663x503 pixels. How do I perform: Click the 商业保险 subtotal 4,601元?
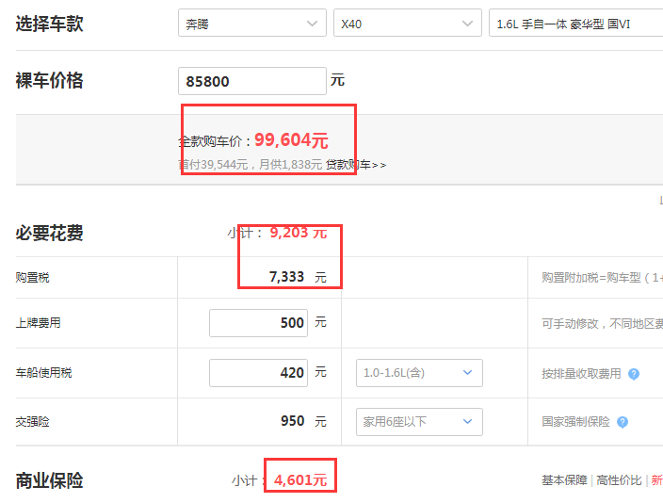tap(300, 480)
